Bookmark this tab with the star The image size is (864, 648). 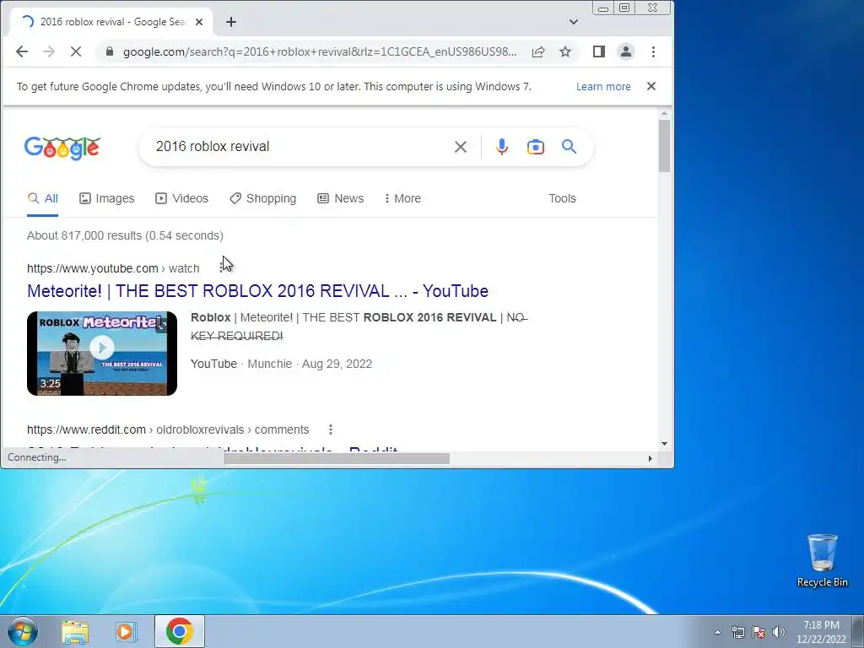pyautogui.click(x=565, y=51)
